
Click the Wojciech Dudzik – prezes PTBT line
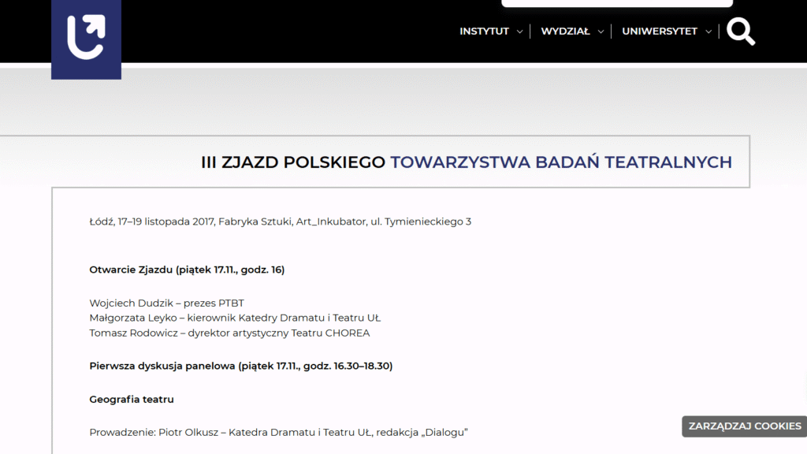166,303
